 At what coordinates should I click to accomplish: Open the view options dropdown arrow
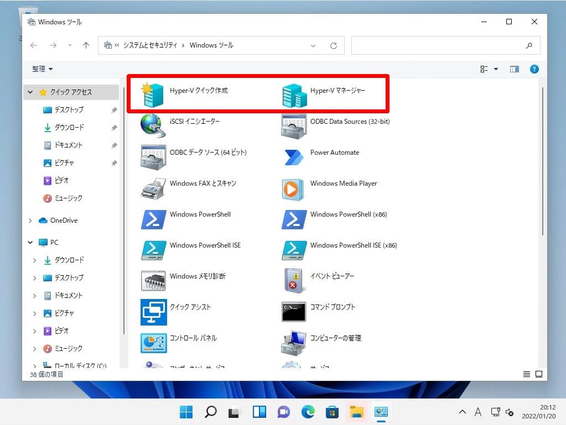(x=496, y=69)
